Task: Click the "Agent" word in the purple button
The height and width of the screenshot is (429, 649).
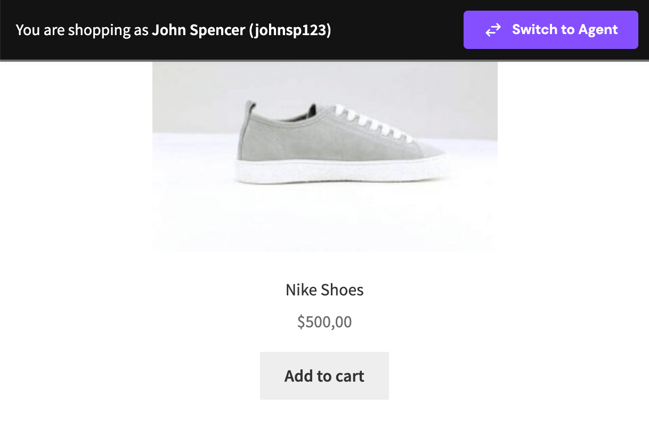Action: coord(593,30)
